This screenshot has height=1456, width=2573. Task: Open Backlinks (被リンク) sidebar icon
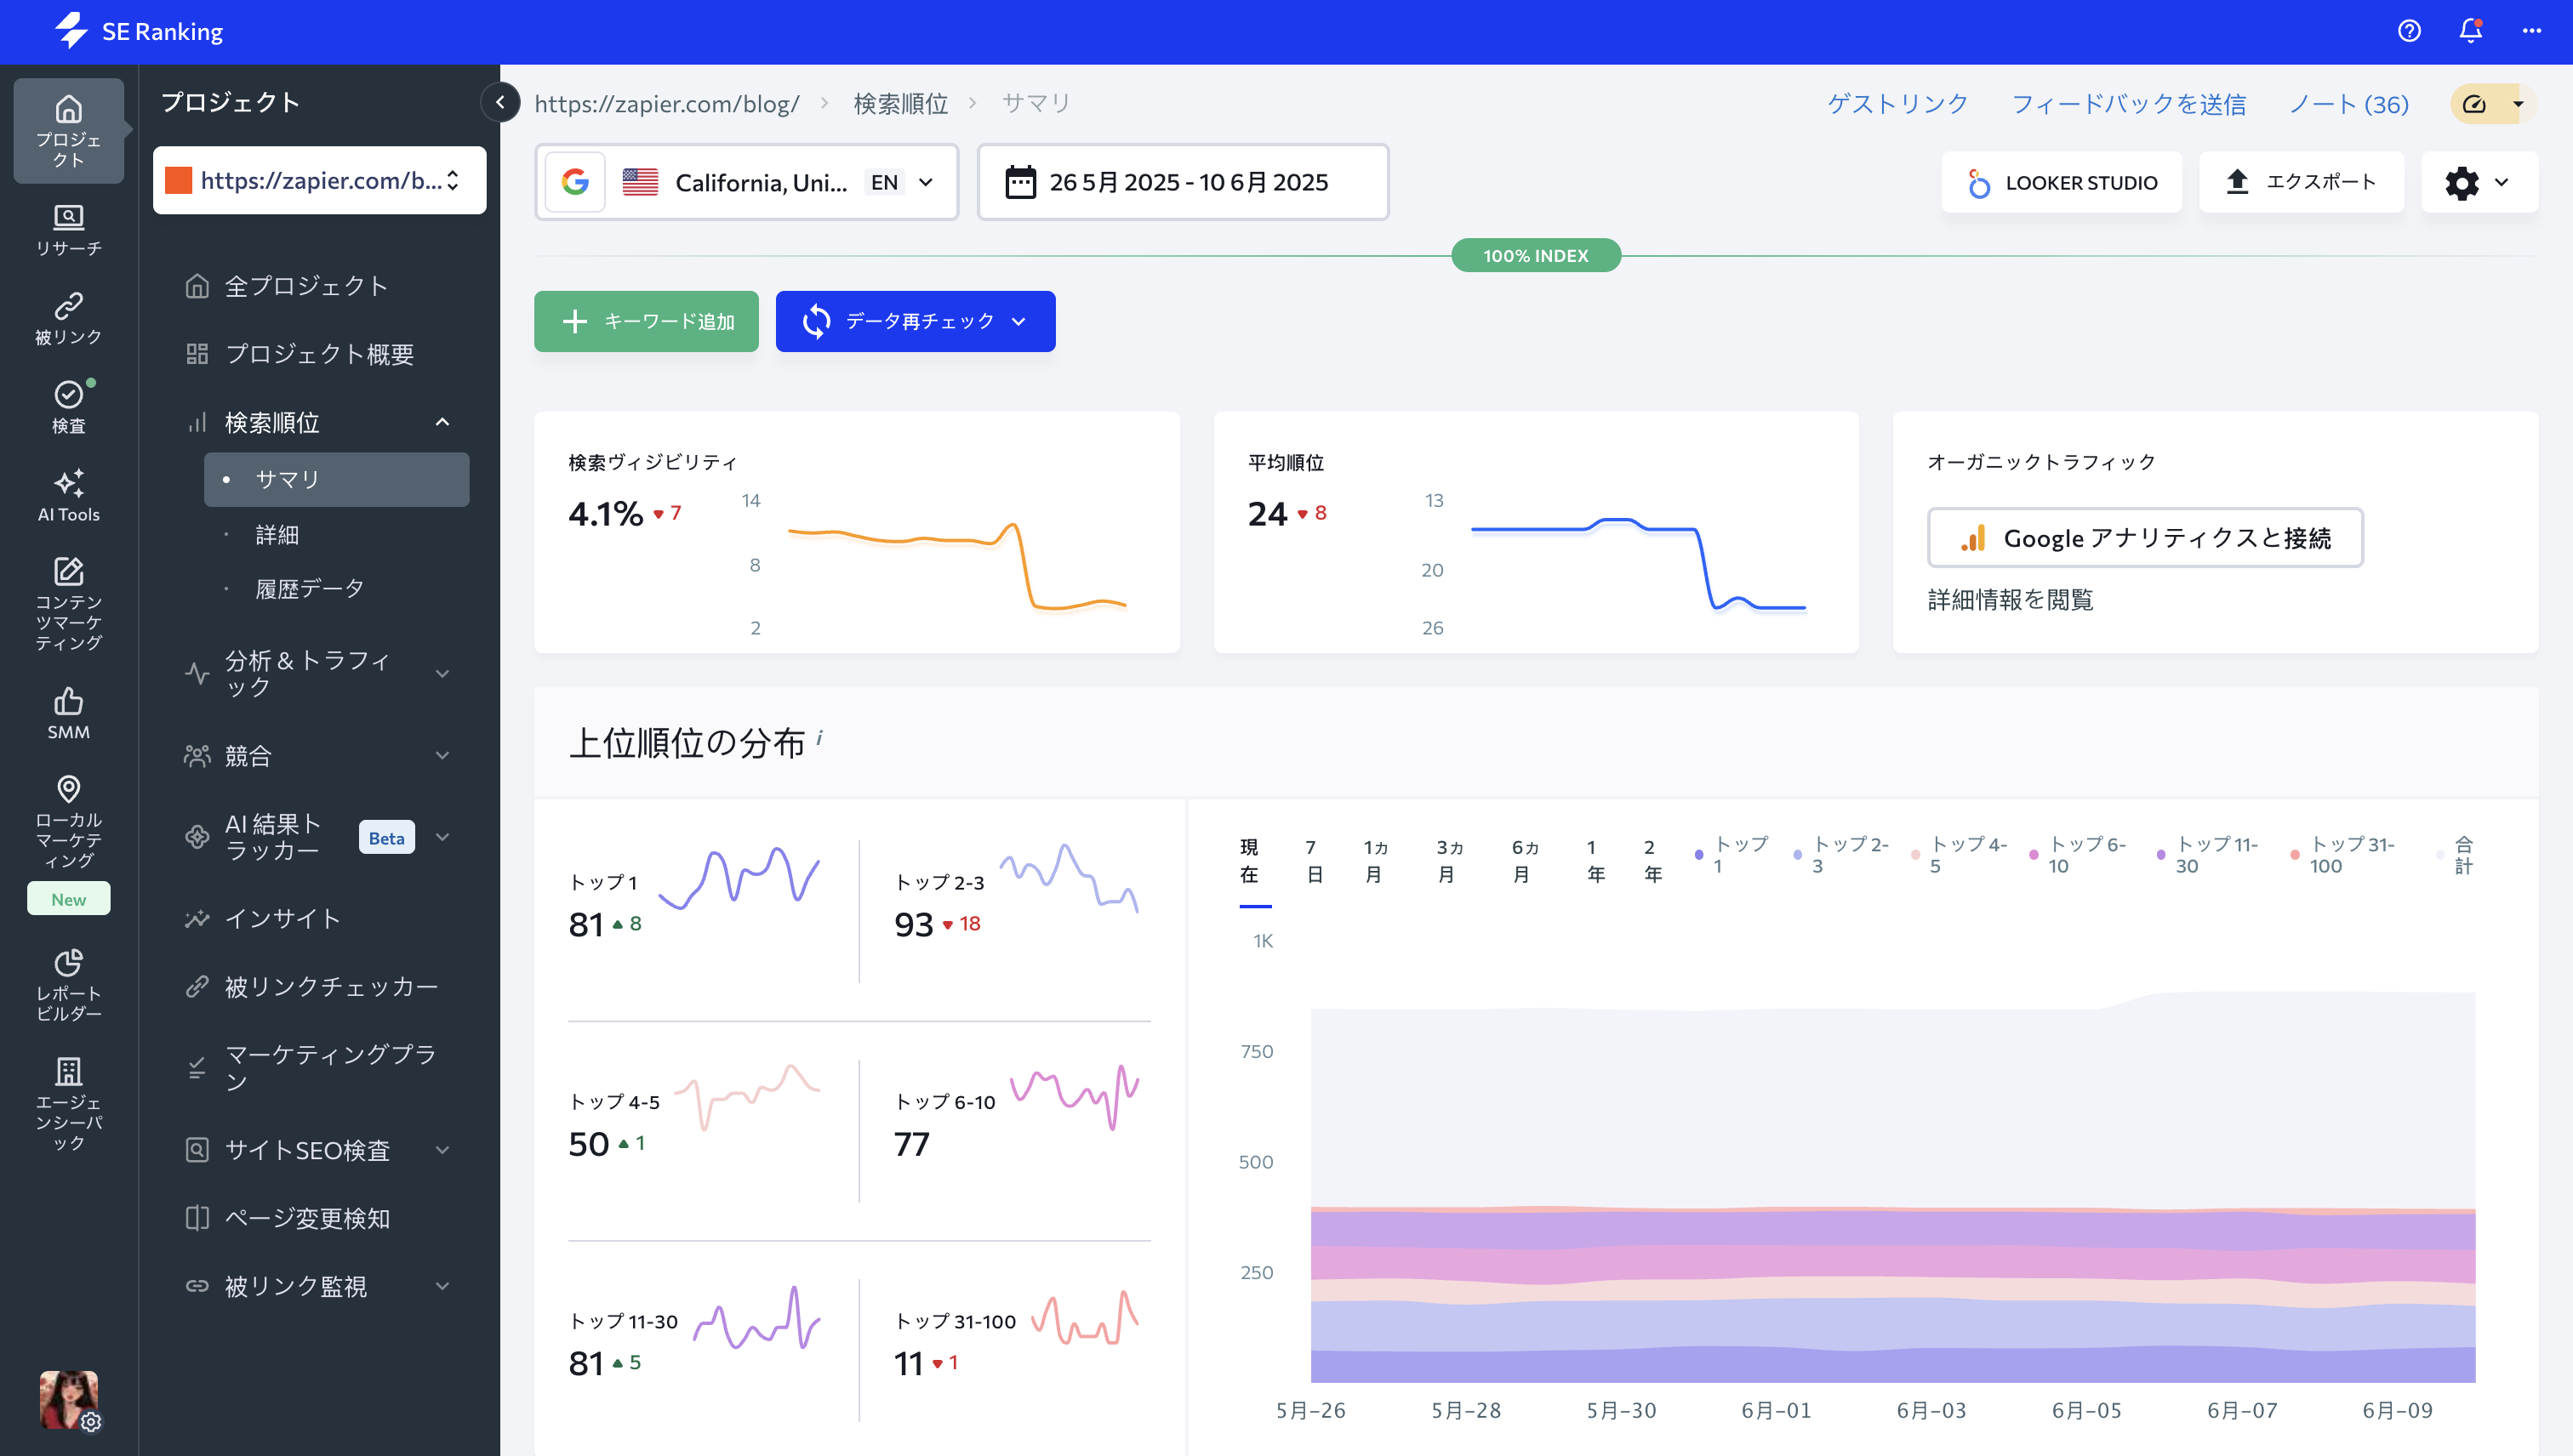(x=68, y=318)
